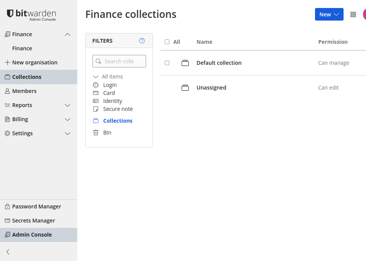Click the Reports label in sidebar
The image size is (366, 261).
(22, 105)
